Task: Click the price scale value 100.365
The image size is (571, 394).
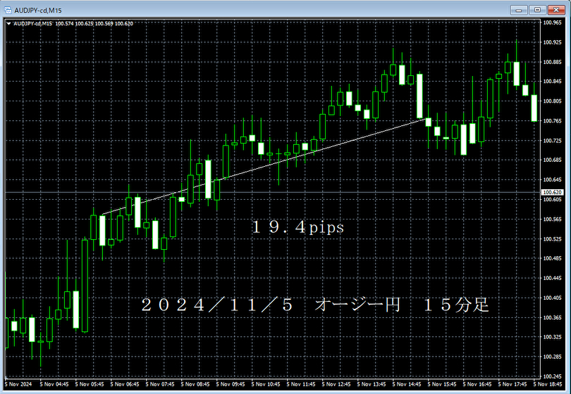Action: (552, 317)
